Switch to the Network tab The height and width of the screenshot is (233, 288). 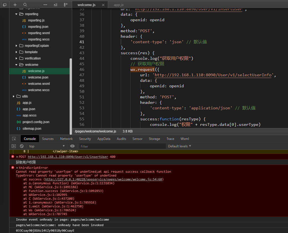(66, 139)
